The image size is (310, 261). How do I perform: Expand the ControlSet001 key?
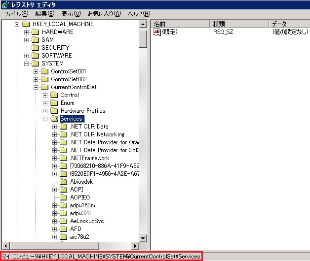pyautogui.click(x=36, y=71)
